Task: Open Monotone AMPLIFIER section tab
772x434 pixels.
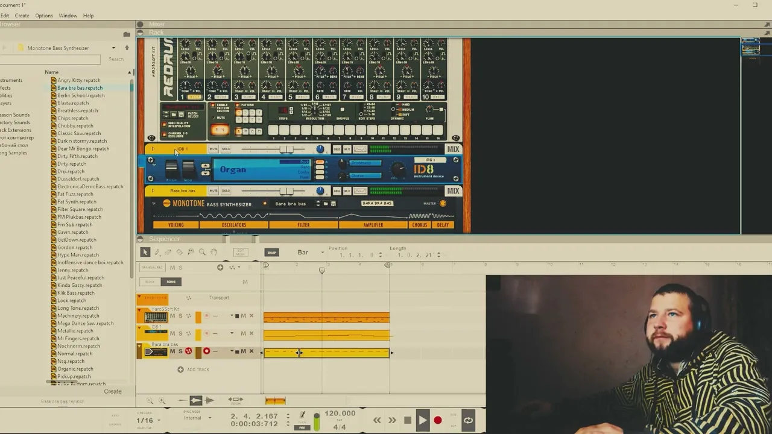Action: click(373, 225)
